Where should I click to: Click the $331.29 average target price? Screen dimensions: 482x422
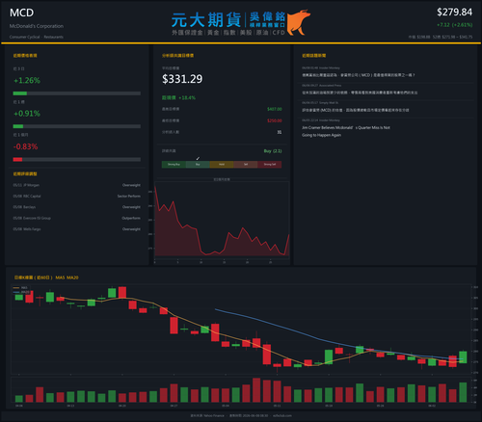click(x=182, y=79)
